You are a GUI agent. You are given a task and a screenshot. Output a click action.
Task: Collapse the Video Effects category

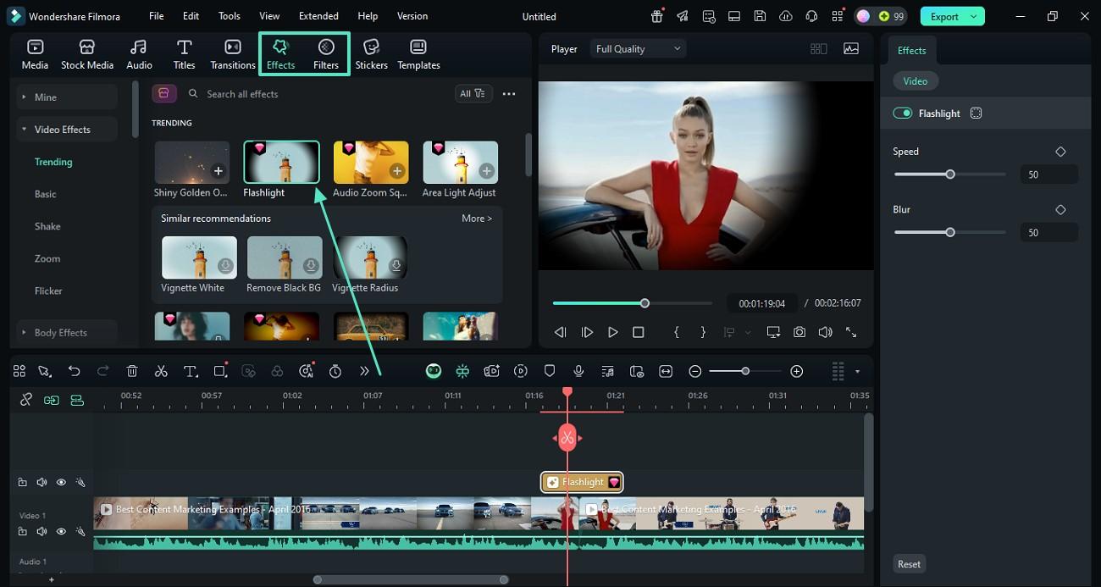(x=67, y=130)
